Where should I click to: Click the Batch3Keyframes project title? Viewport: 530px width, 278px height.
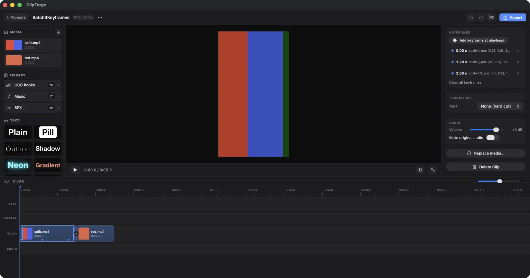51,18
